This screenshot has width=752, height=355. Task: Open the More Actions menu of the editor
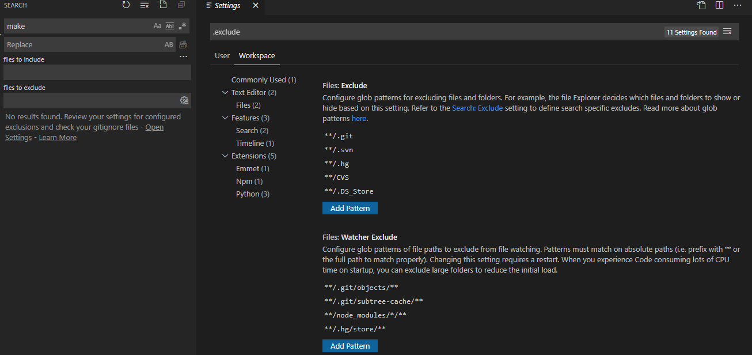coord(738,5)
